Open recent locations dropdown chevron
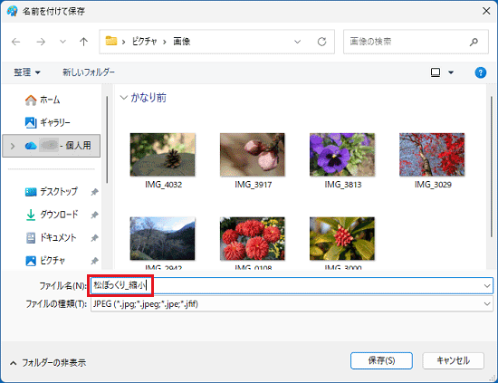The height and width of the screenshot is (383, 498). pyautogui.click(x=62, y=42)
